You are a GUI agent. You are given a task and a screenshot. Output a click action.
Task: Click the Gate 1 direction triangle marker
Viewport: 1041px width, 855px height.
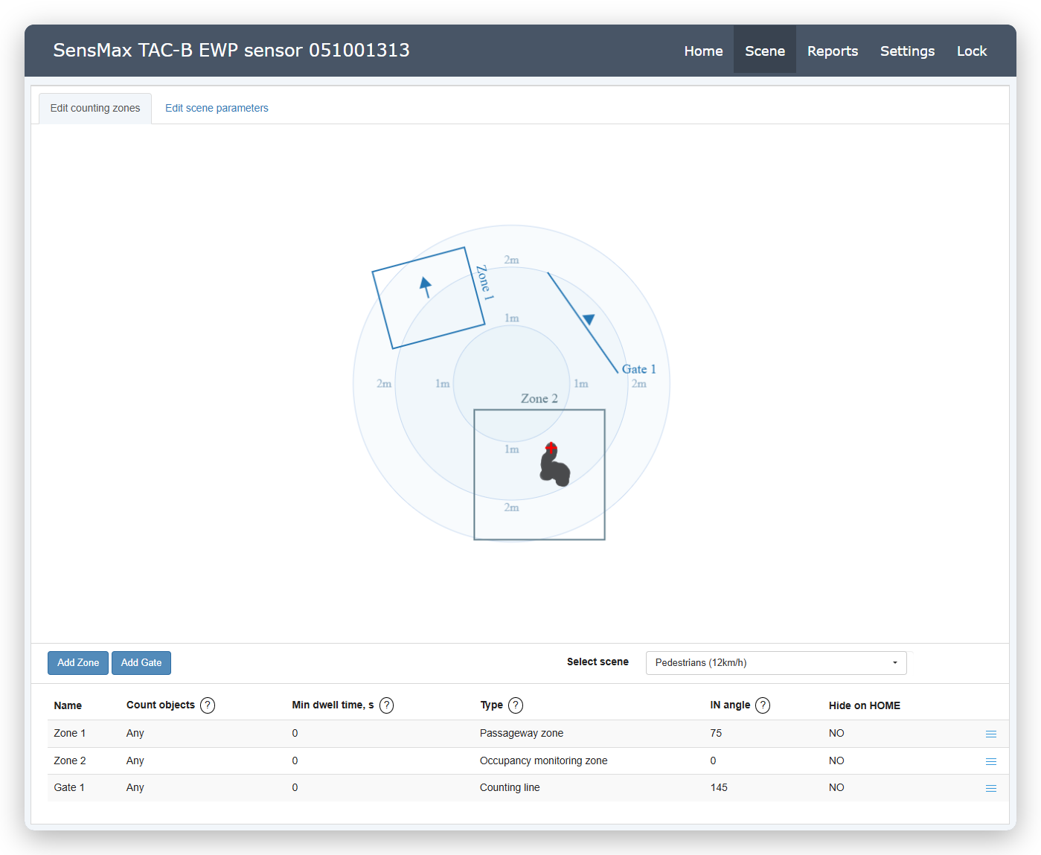pyautogui.click(x=589, y=319)
